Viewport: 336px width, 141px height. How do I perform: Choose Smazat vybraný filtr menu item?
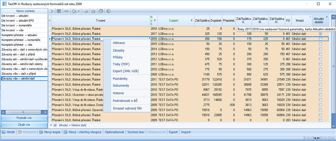[128, 108]
